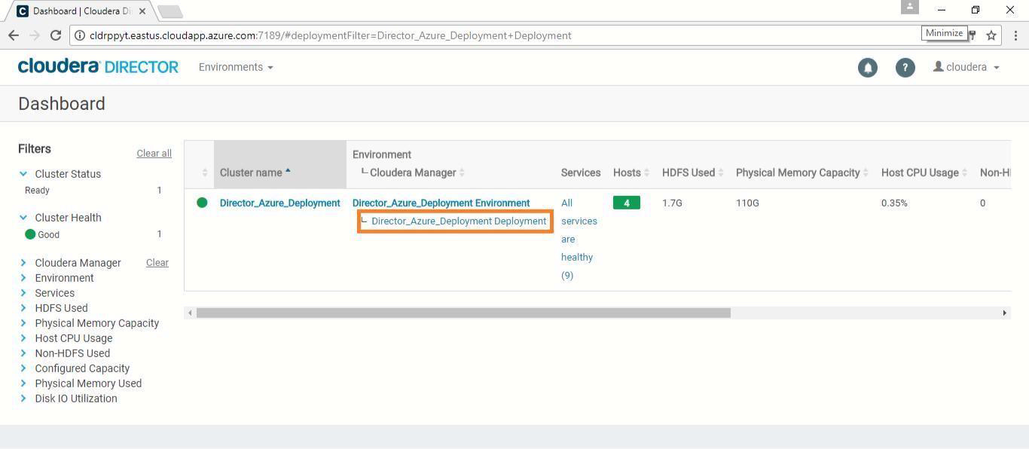1029x449 pixels.
Task: Click the green 4 hosts badge
Action: pyautogui.click(x=626, y=203)
